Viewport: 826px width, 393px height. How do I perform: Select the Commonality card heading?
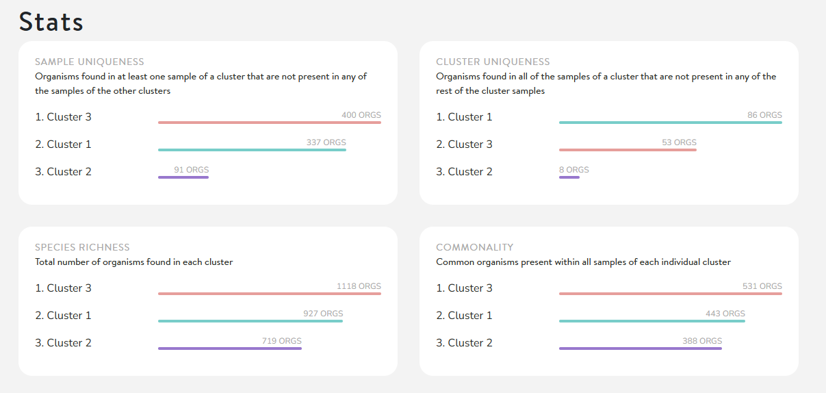point(475,247)
